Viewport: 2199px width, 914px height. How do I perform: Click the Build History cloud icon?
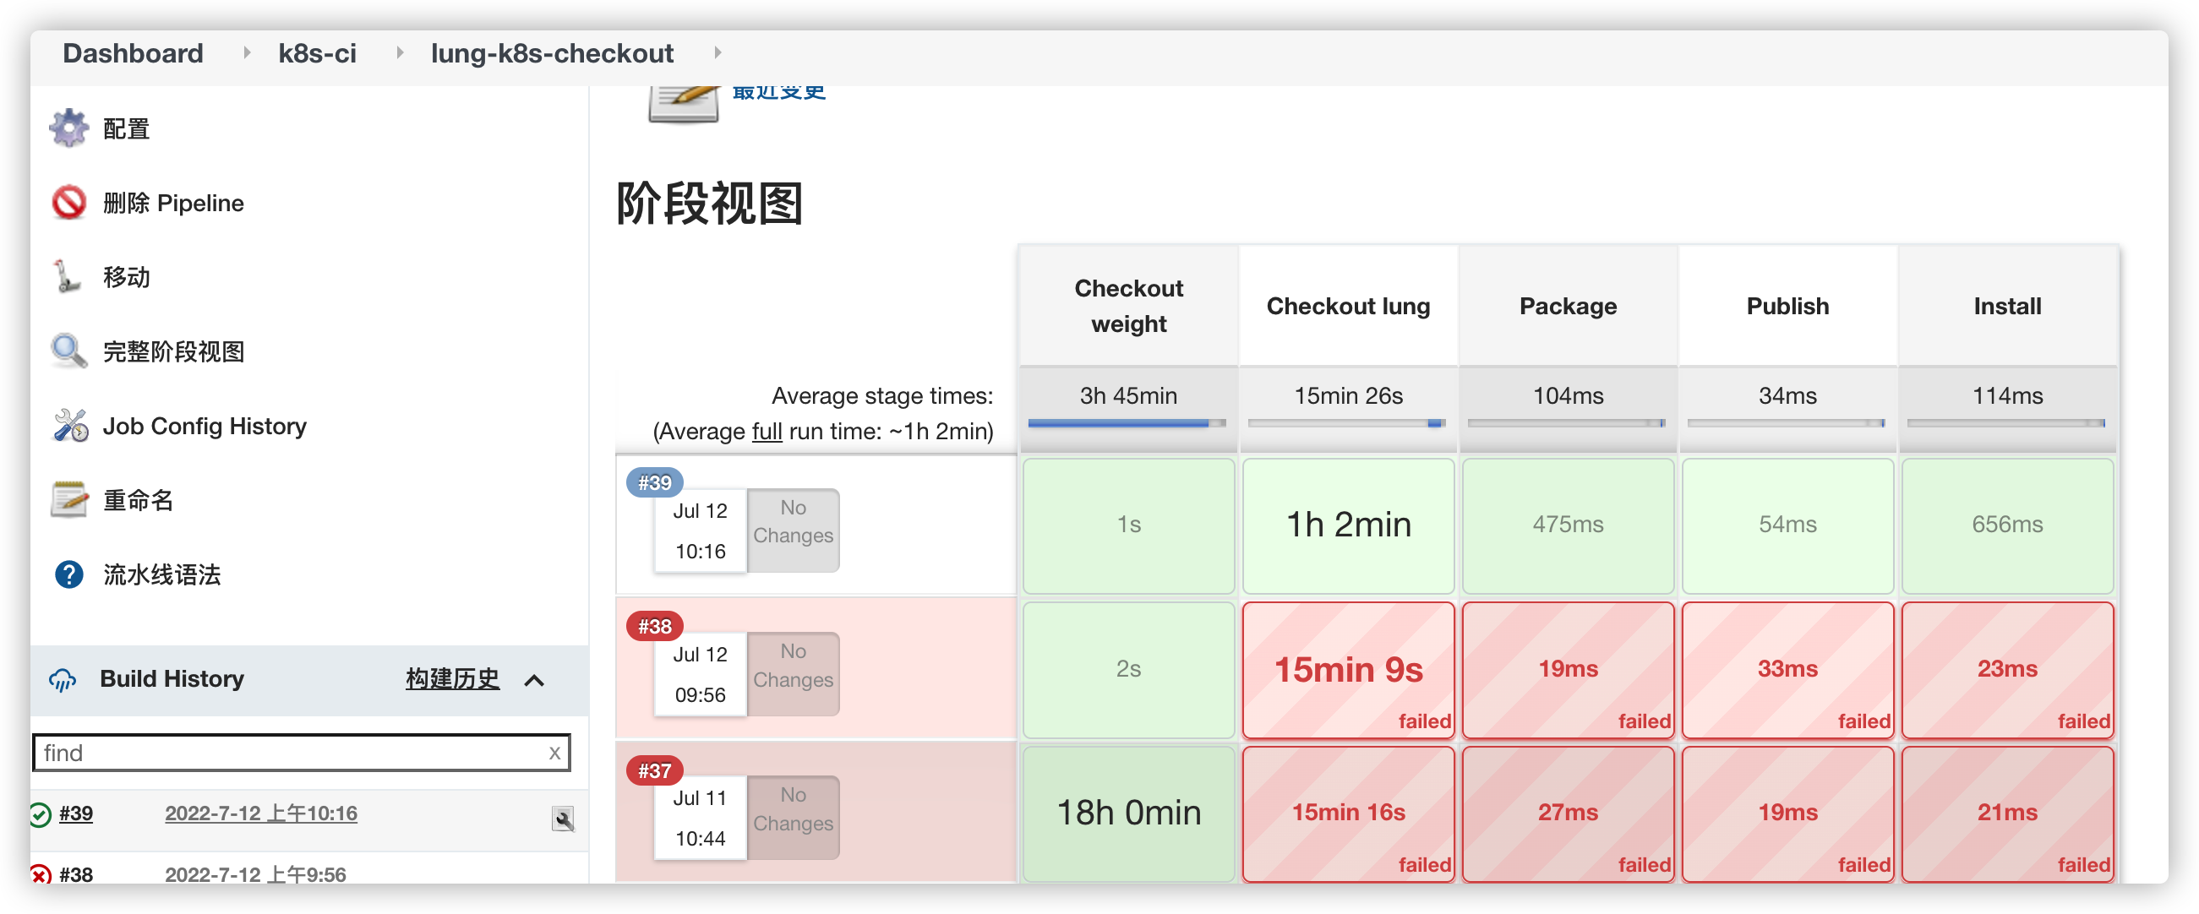coord(63,680)
